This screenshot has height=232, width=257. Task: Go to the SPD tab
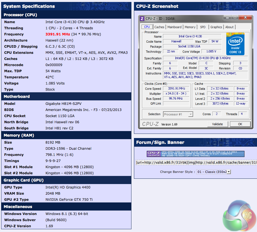203,27
